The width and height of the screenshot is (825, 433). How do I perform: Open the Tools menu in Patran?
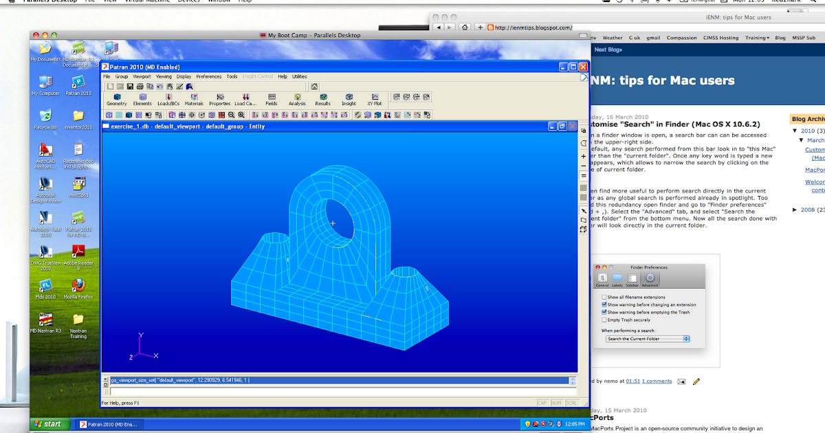[x=232, y=76]
